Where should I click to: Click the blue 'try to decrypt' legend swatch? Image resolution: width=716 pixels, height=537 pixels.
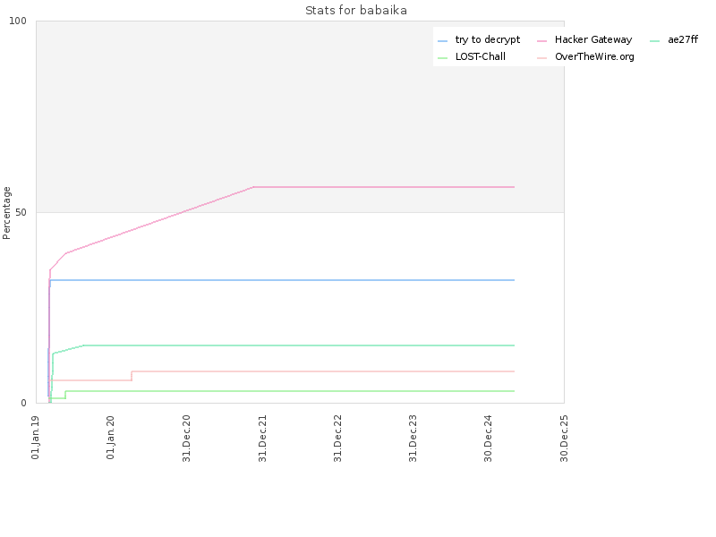pos(442,41)
